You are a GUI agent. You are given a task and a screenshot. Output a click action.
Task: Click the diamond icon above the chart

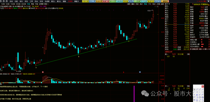(155, 6)
